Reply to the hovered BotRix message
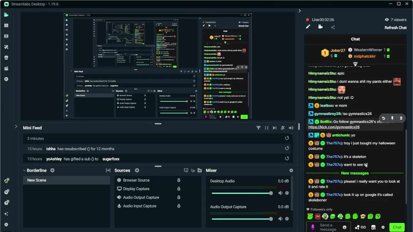 pos(383,118)
